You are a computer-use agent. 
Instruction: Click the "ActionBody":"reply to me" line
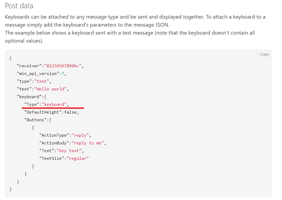click(73, 143)
